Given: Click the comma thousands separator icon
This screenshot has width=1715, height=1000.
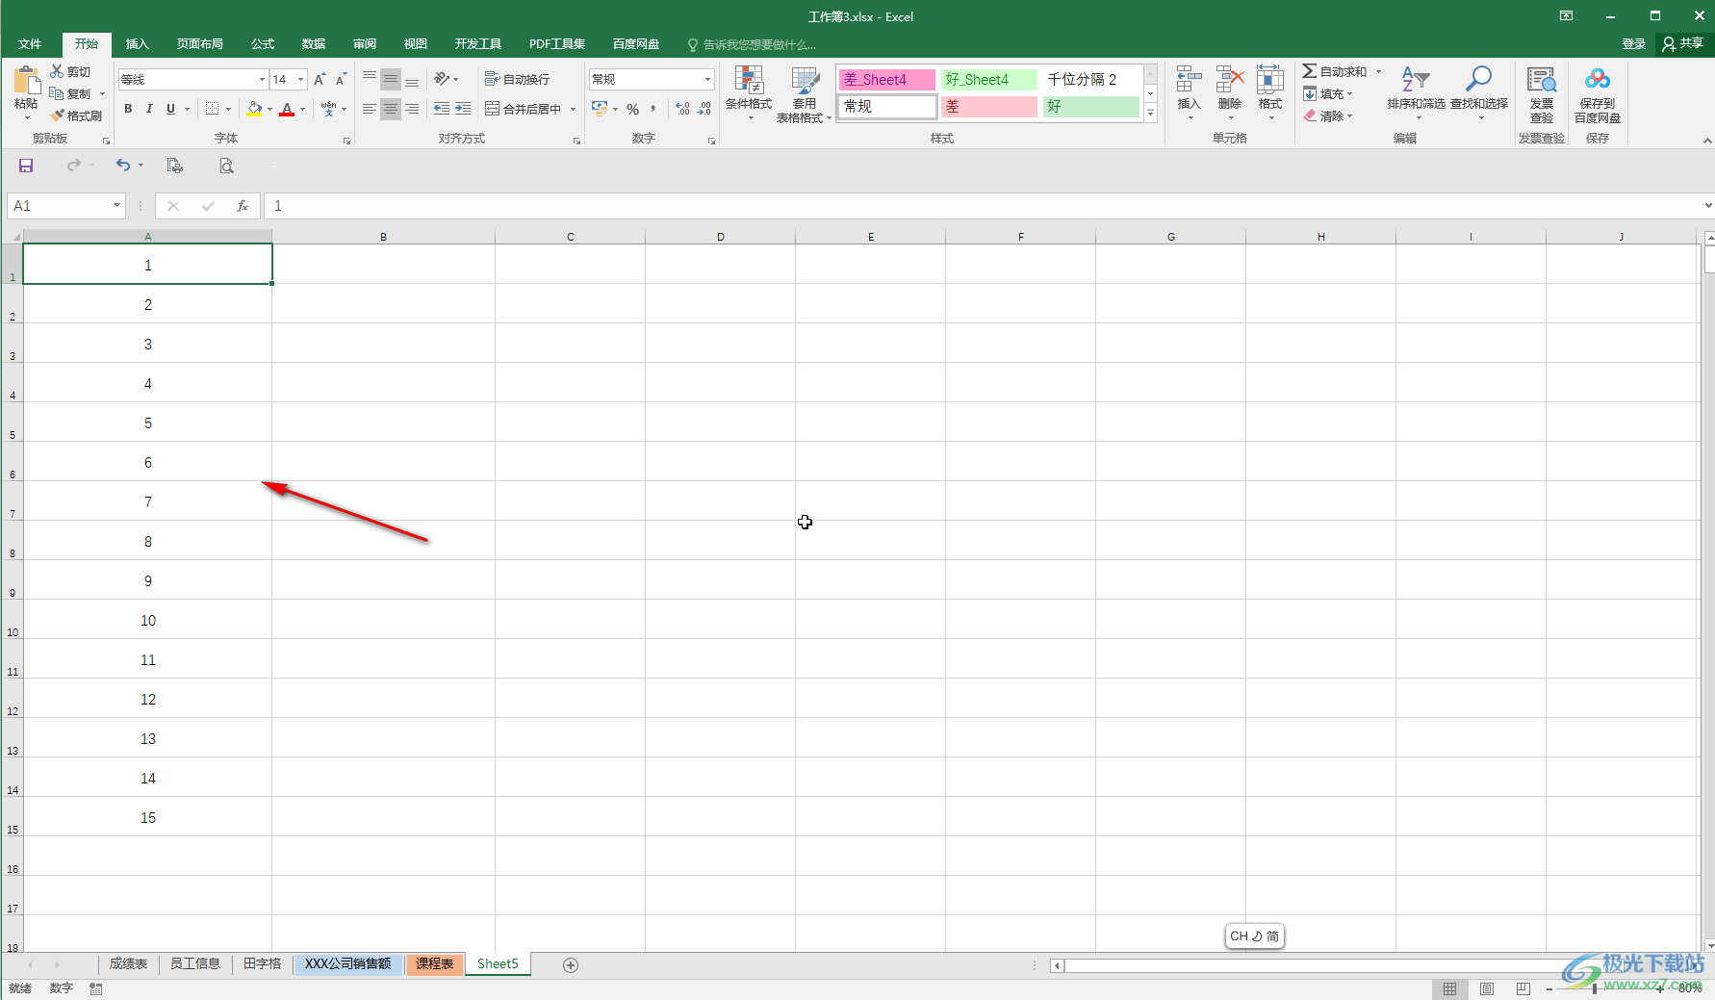Looking at the screenshot, I should click(653, 109).
